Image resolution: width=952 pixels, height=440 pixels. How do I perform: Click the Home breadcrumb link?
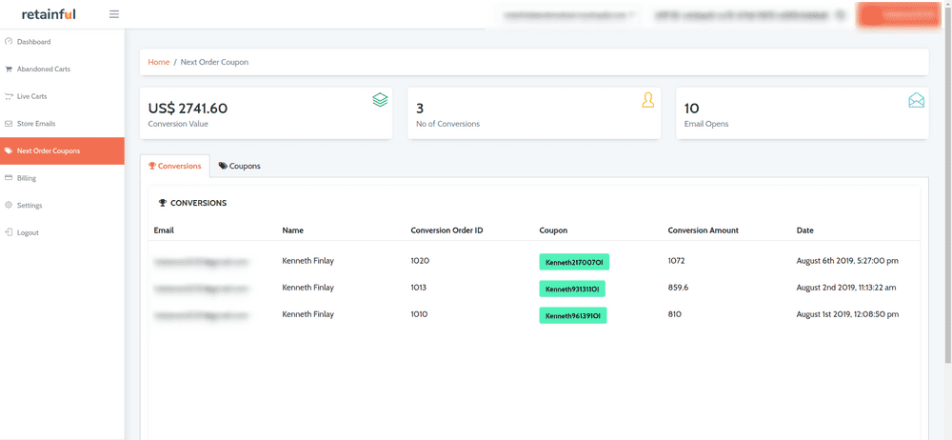click(159, 62)
